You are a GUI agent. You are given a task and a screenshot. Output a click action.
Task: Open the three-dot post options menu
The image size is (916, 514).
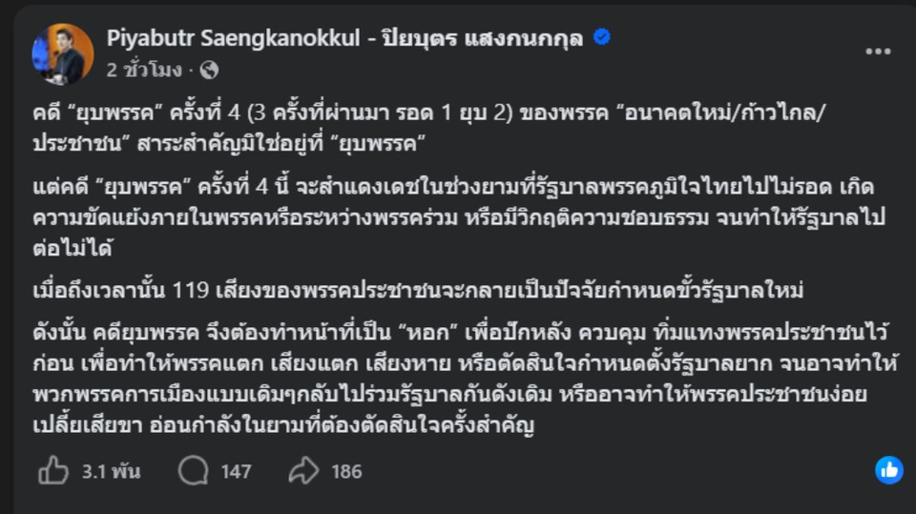pos(878,51)
